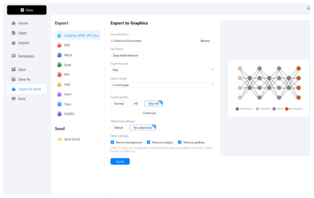The height and width of the screenshot is (198, 314).
Task: Toggle Remove margins checkbox
Action: [x=148, y=142]
